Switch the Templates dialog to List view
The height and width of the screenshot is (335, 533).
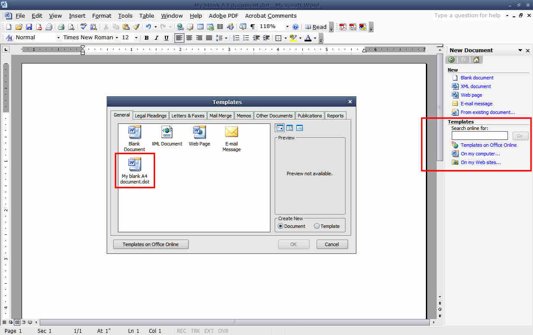tap(289, 128)
